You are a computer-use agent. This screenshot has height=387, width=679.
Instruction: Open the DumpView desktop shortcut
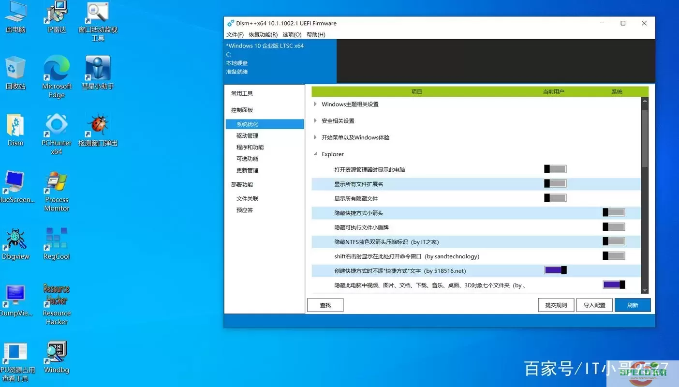click(16, 301)
